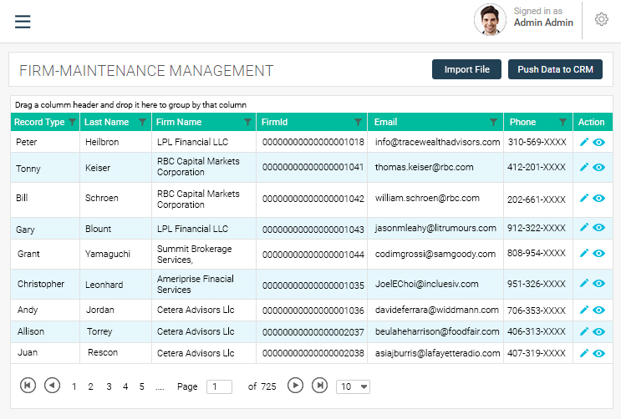Sort by Record Type column header

click(x=39, y=122)
